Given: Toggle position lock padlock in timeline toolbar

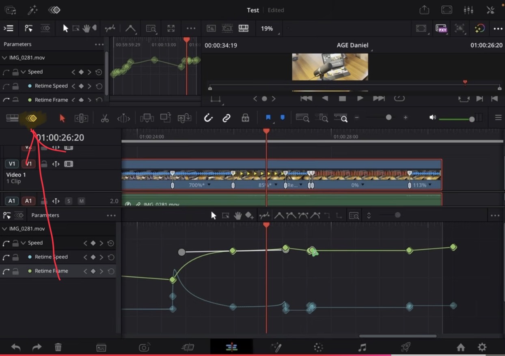Looking at the screenshot, I should [245, 118].
